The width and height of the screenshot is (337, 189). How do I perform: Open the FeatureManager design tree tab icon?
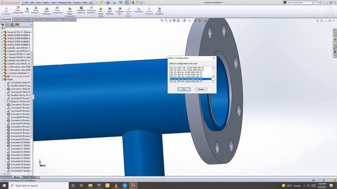(2, 25)
